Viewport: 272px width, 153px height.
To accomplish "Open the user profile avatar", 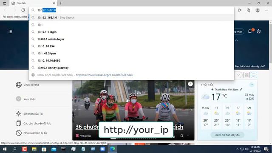I will click(258, 10).
